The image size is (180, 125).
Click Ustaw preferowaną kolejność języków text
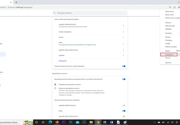tap(66, 19)
